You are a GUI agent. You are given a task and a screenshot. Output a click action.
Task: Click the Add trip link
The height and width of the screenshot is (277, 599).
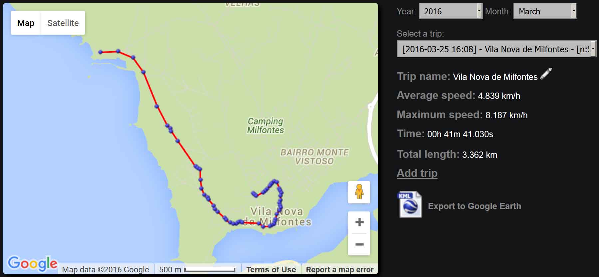[x=417, y=173]
